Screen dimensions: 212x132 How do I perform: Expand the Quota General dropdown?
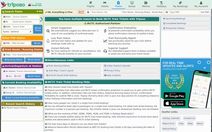click(x=21, y=32)
